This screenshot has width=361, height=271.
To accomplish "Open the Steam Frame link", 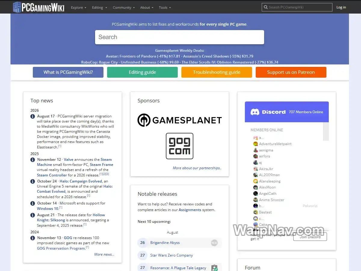I will tap(102, 165).
